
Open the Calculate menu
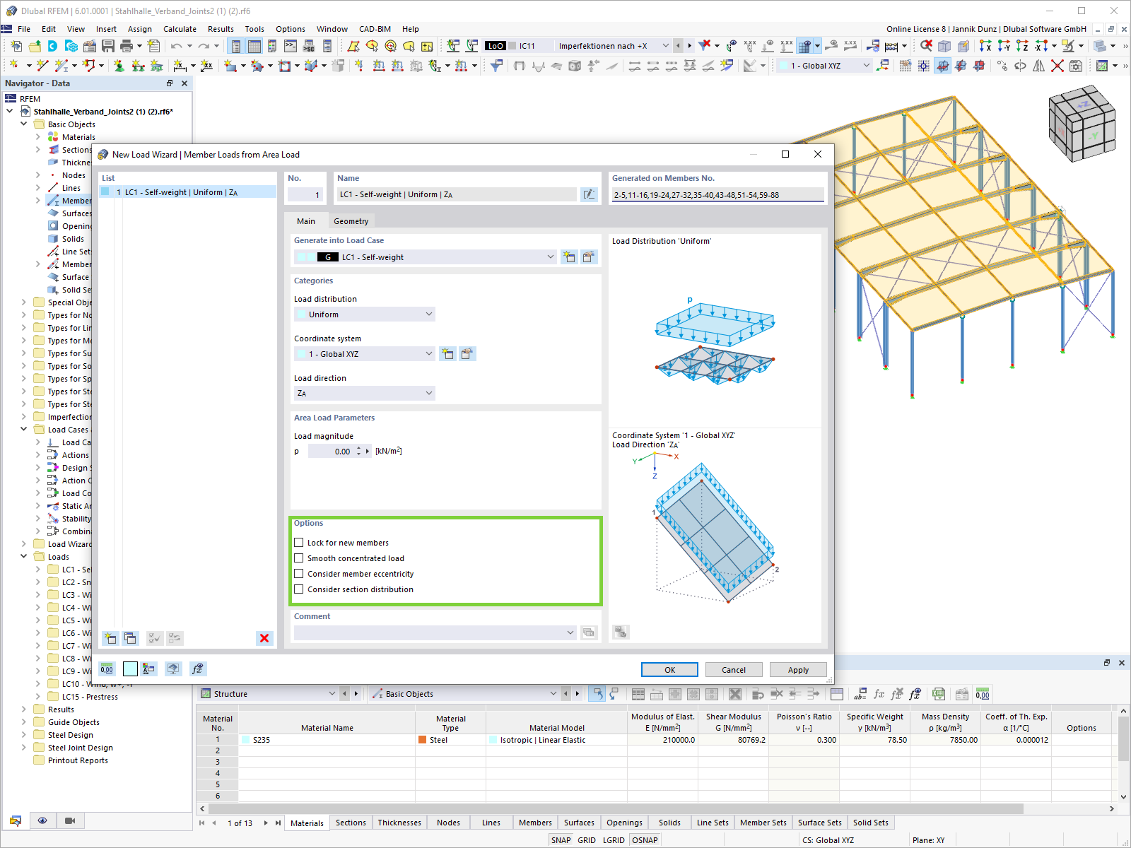point(180,29)
